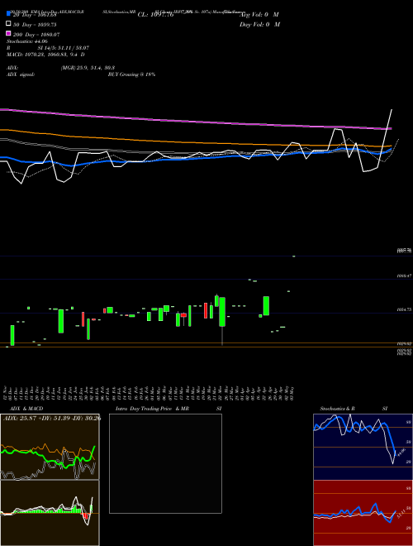
Task: Click the last date label on the axis
Action: (292, 393)
